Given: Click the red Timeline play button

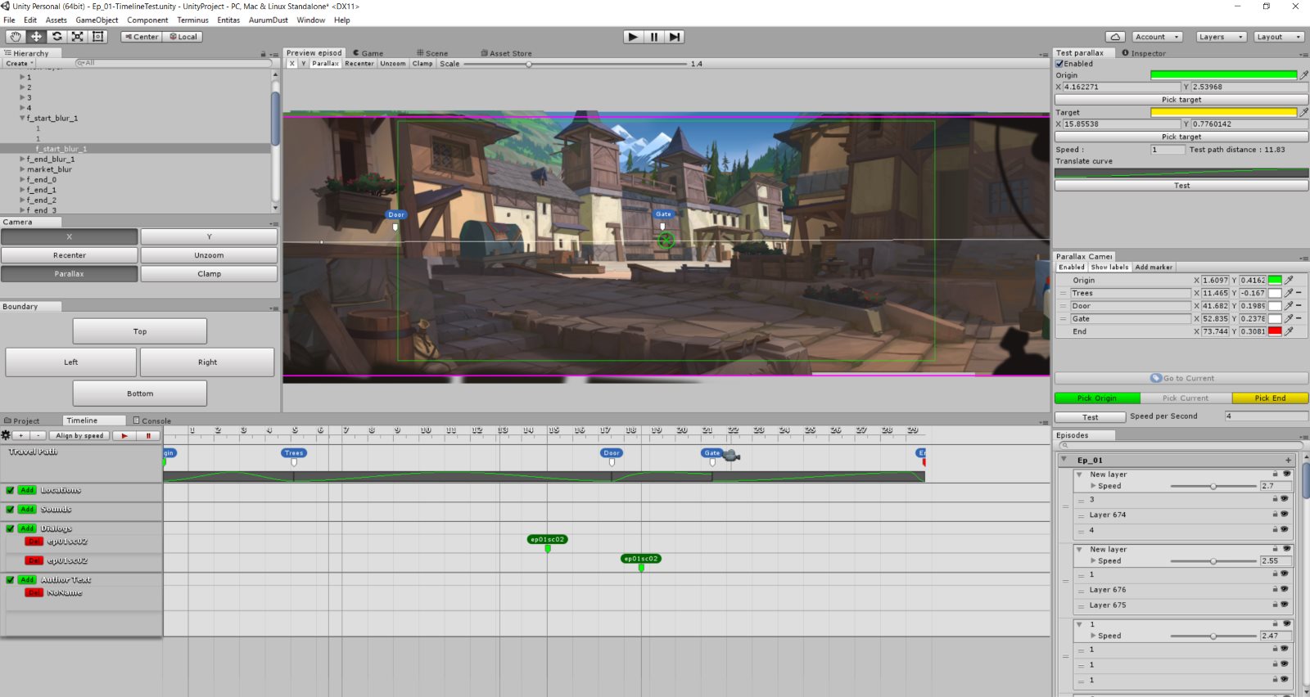Looking at the screenshot, I should pos(124,436).
